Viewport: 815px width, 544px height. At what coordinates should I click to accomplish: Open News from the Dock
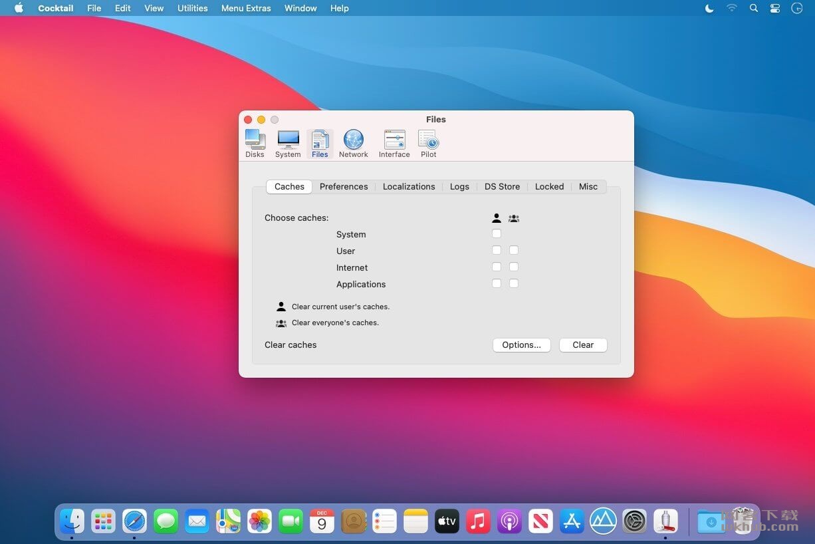pyautogui.click(x=541, y=521)
